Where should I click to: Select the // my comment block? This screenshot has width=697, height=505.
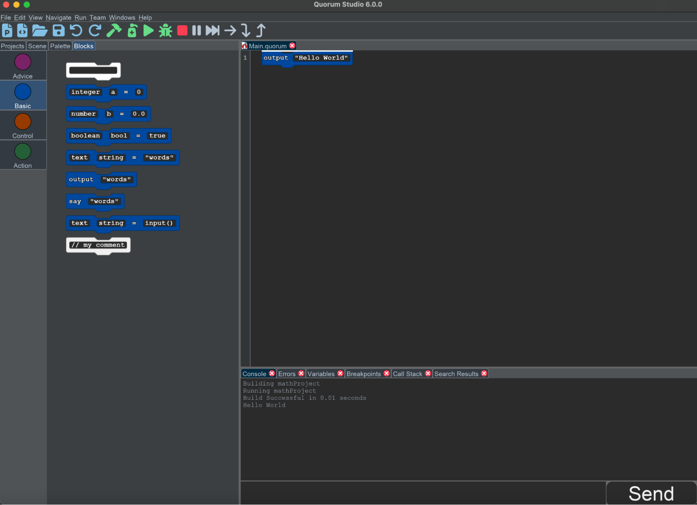tap(98, 245)
